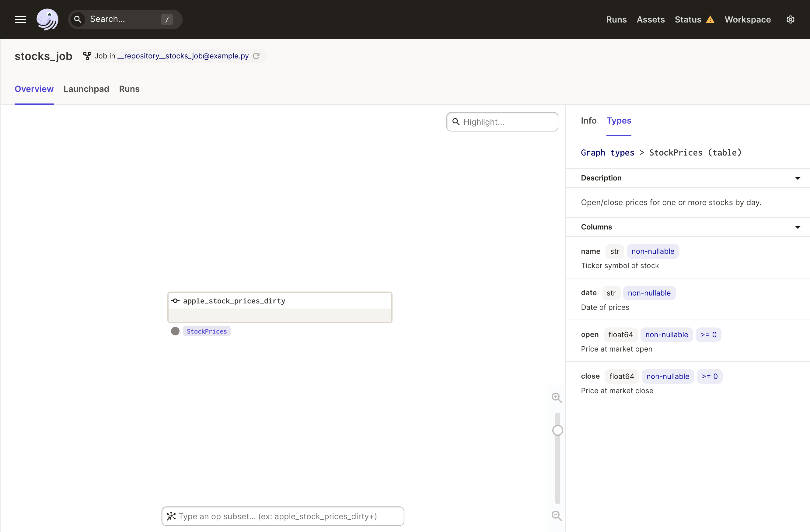Click the repository reload icon
Viewport: 810px width, 532px height.
coord(256,56)
